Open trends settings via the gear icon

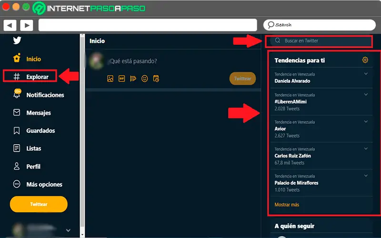click(365, 60)
